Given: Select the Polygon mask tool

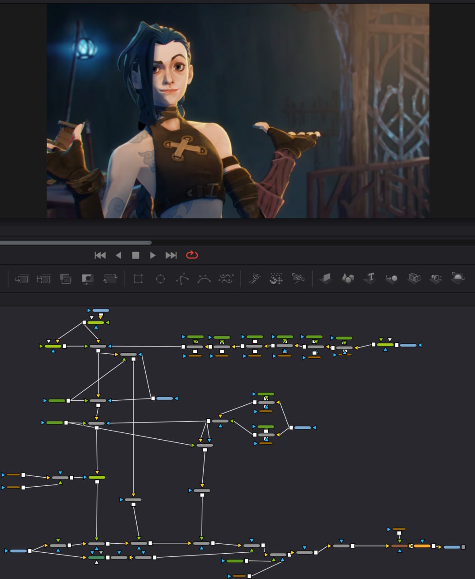Looking at the screenshot, I should click(x=182, y=279).
